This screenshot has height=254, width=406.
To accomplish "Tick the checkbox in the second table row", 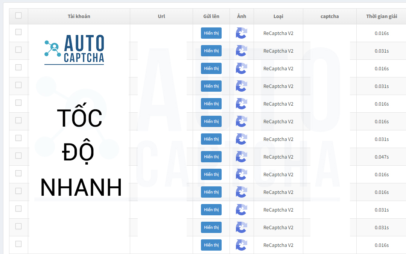I will click(x=18, y=50).
